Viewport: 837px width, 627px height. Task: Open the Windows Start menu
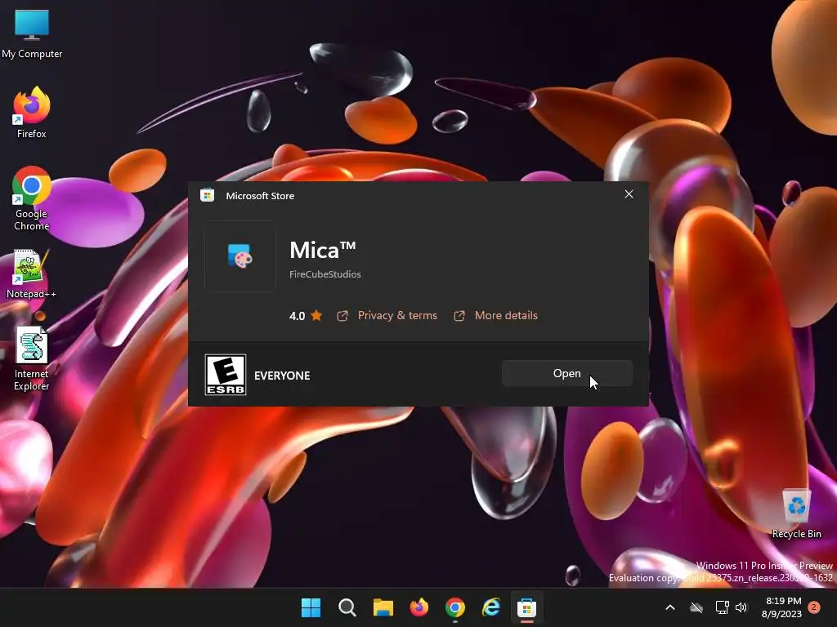[311, 607]
